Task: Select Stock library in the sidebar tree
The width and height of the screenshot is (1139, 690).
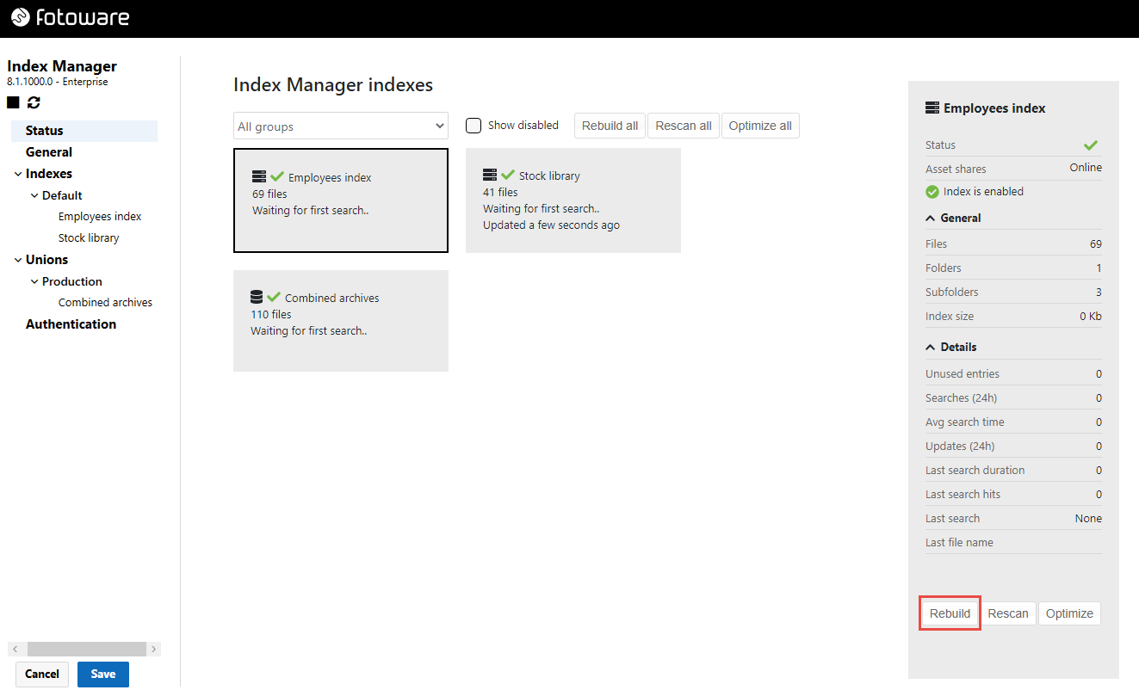Action: (x=89, y=238)
